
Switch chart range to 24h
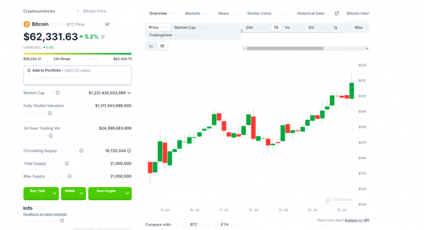pos(250,28)
